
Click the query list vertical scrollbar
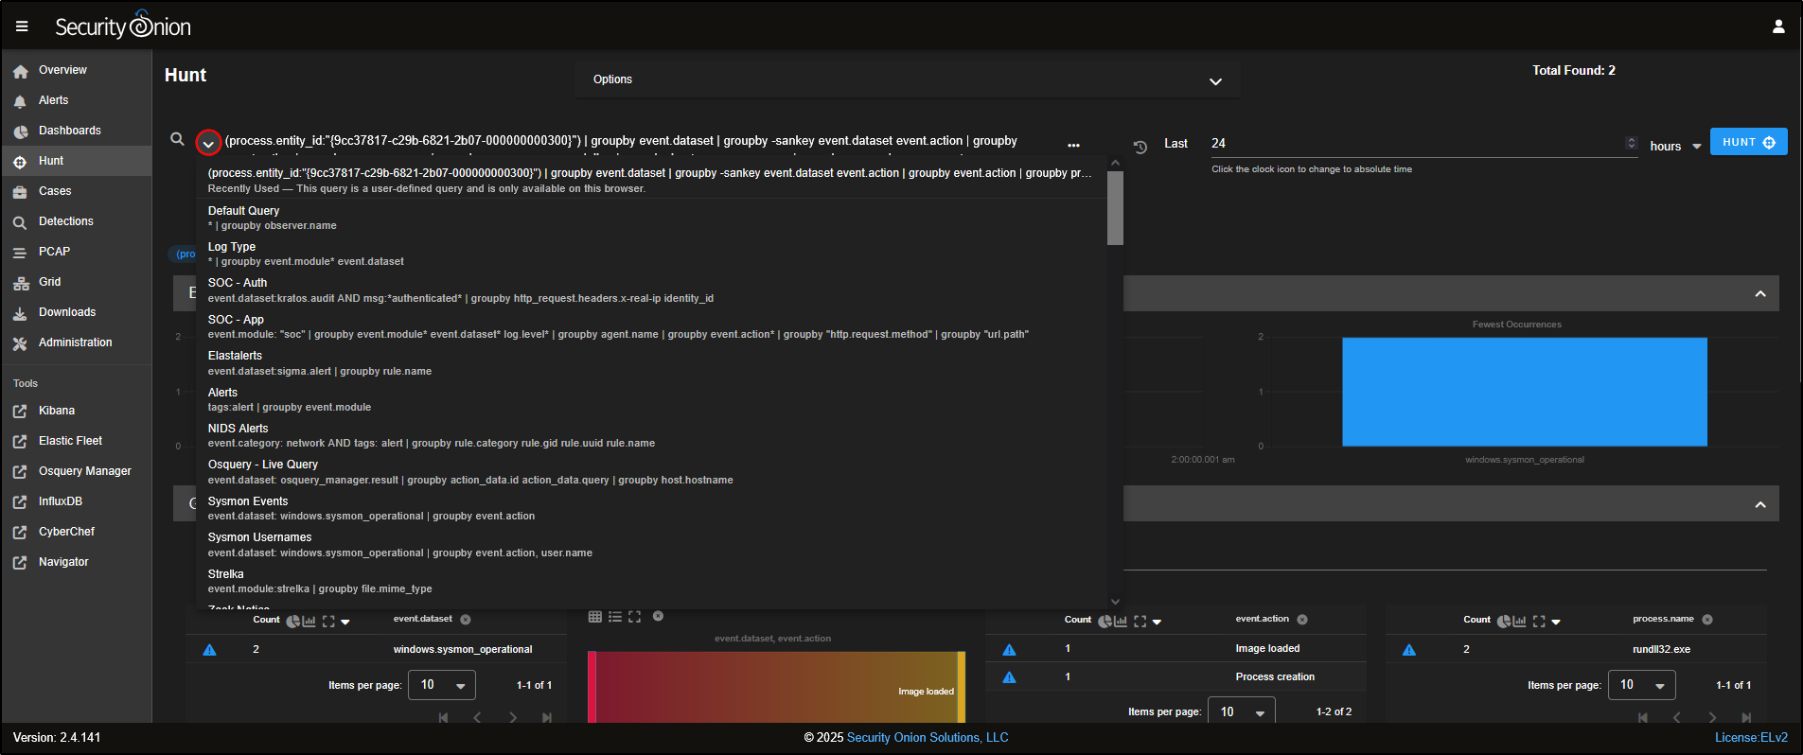tap(1115, 208)
